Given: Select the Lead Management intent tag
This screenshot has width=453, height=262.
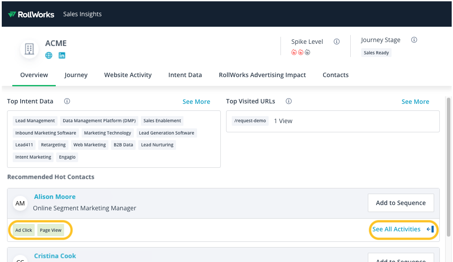Looking at the screenshot, I should coord(35,121).
